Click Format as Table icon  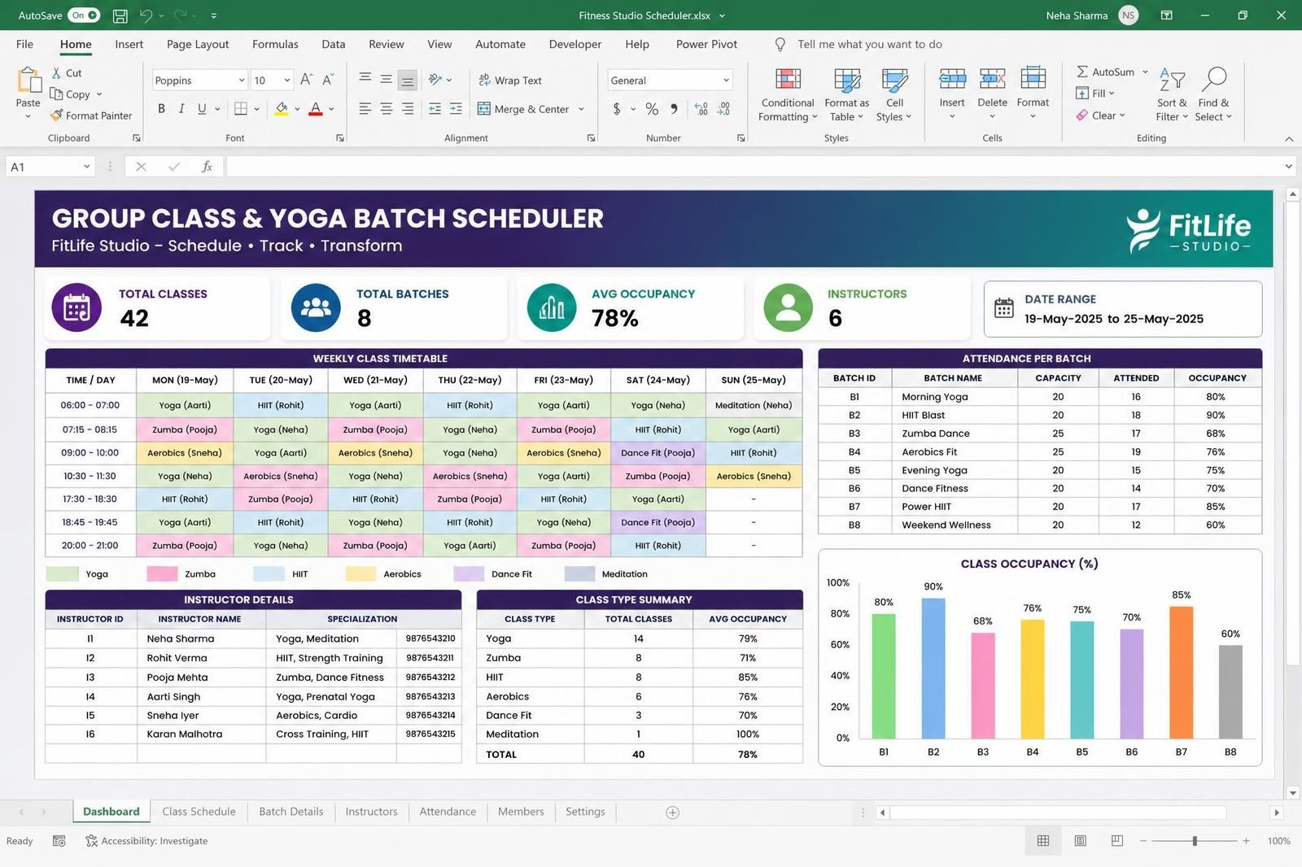(847, 80)
